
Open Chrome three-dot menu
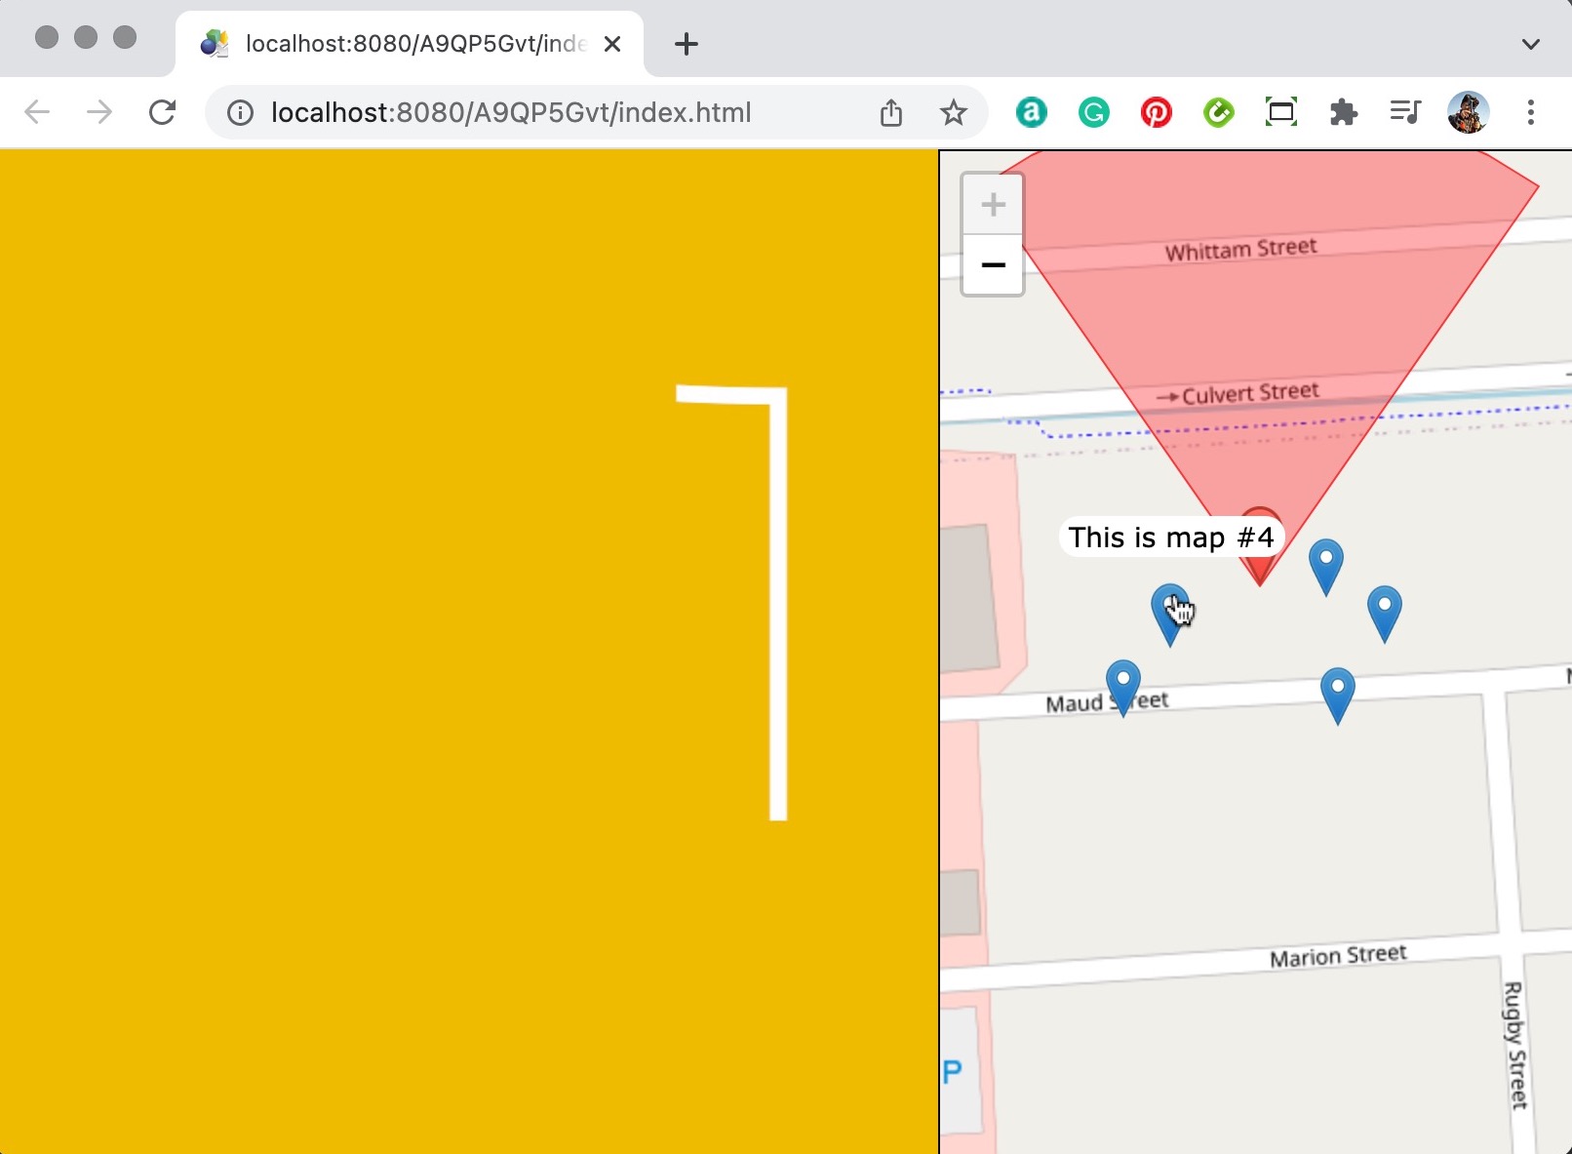click(x=1531, y=112)
